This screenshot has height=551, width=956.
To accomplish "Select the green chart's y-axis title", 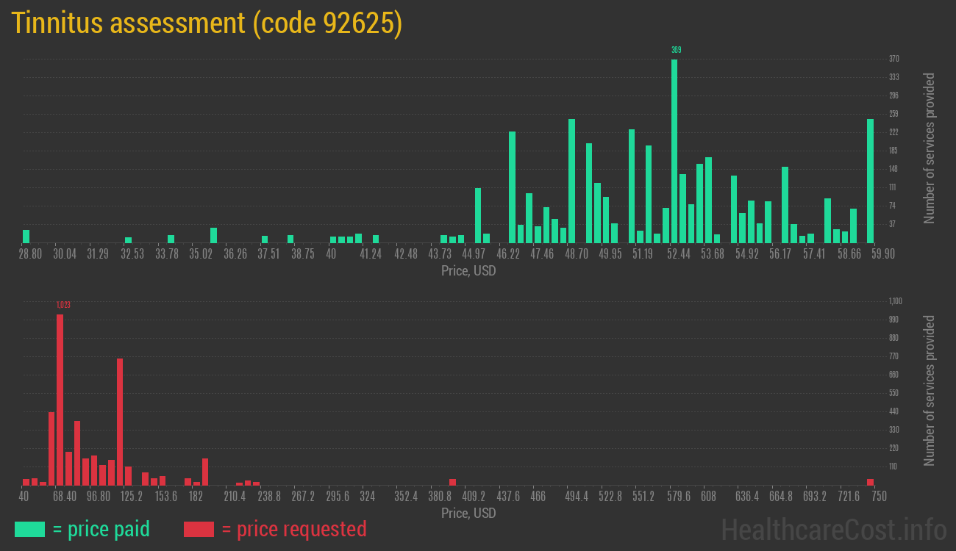I will pos(930,148).
